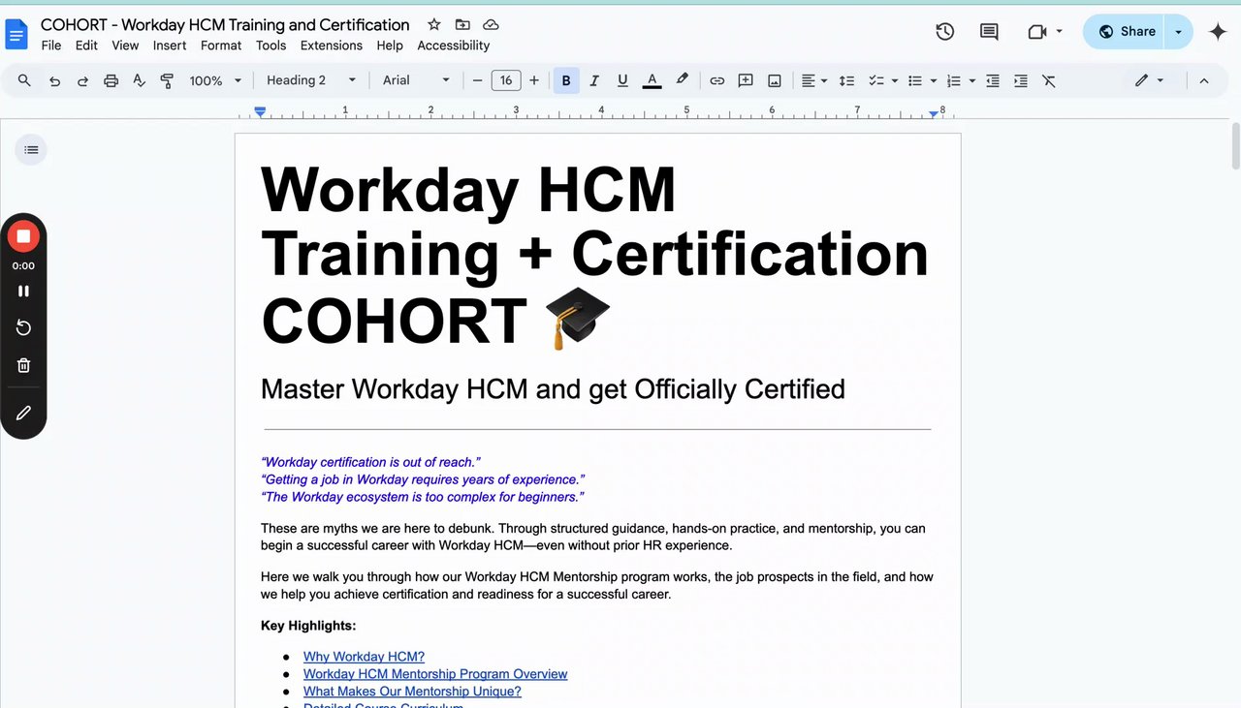Decrease the font size
Screen dimensions: 1241x708
tap(477, 80)
